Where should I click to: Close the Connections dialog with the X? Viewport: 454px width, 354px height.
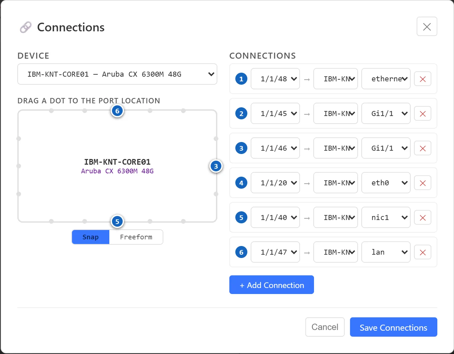(x=427, y=26)
